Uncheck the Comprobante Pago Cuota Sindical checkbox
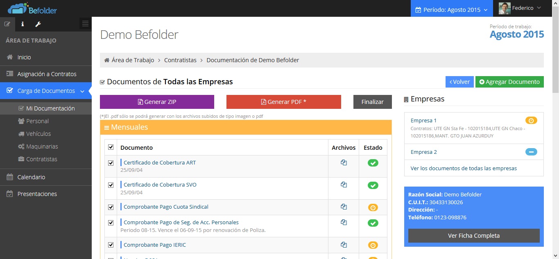Image resolution: width=559 pixels, height=259 pixels. pyautogui.click(x=111, y=207)
